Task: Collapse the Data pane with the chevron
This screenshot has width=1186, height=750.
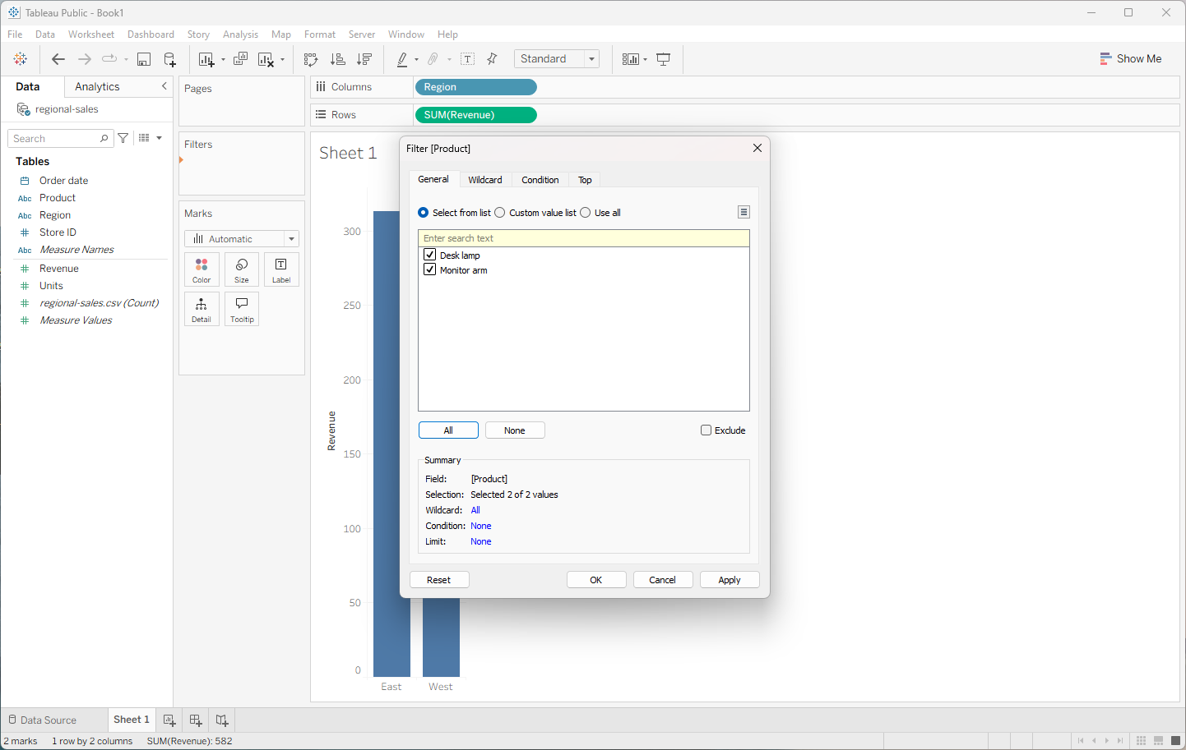Action: pos(164,86)
